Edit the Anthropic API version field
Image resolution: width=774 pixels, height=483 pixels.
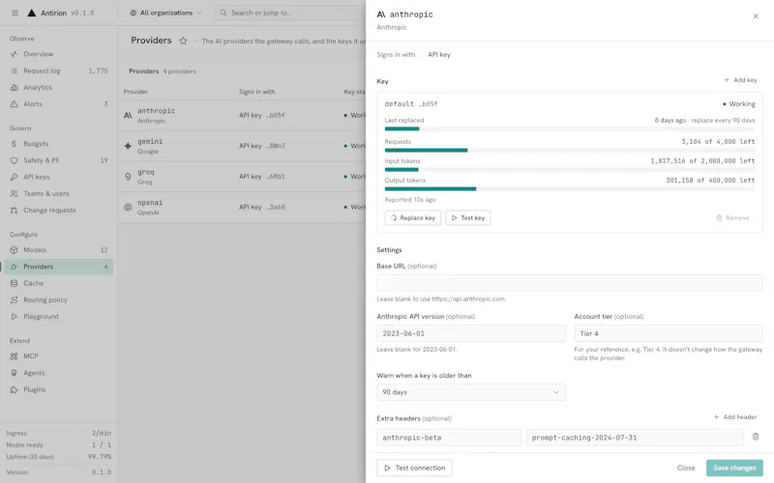tap(471, 333)
